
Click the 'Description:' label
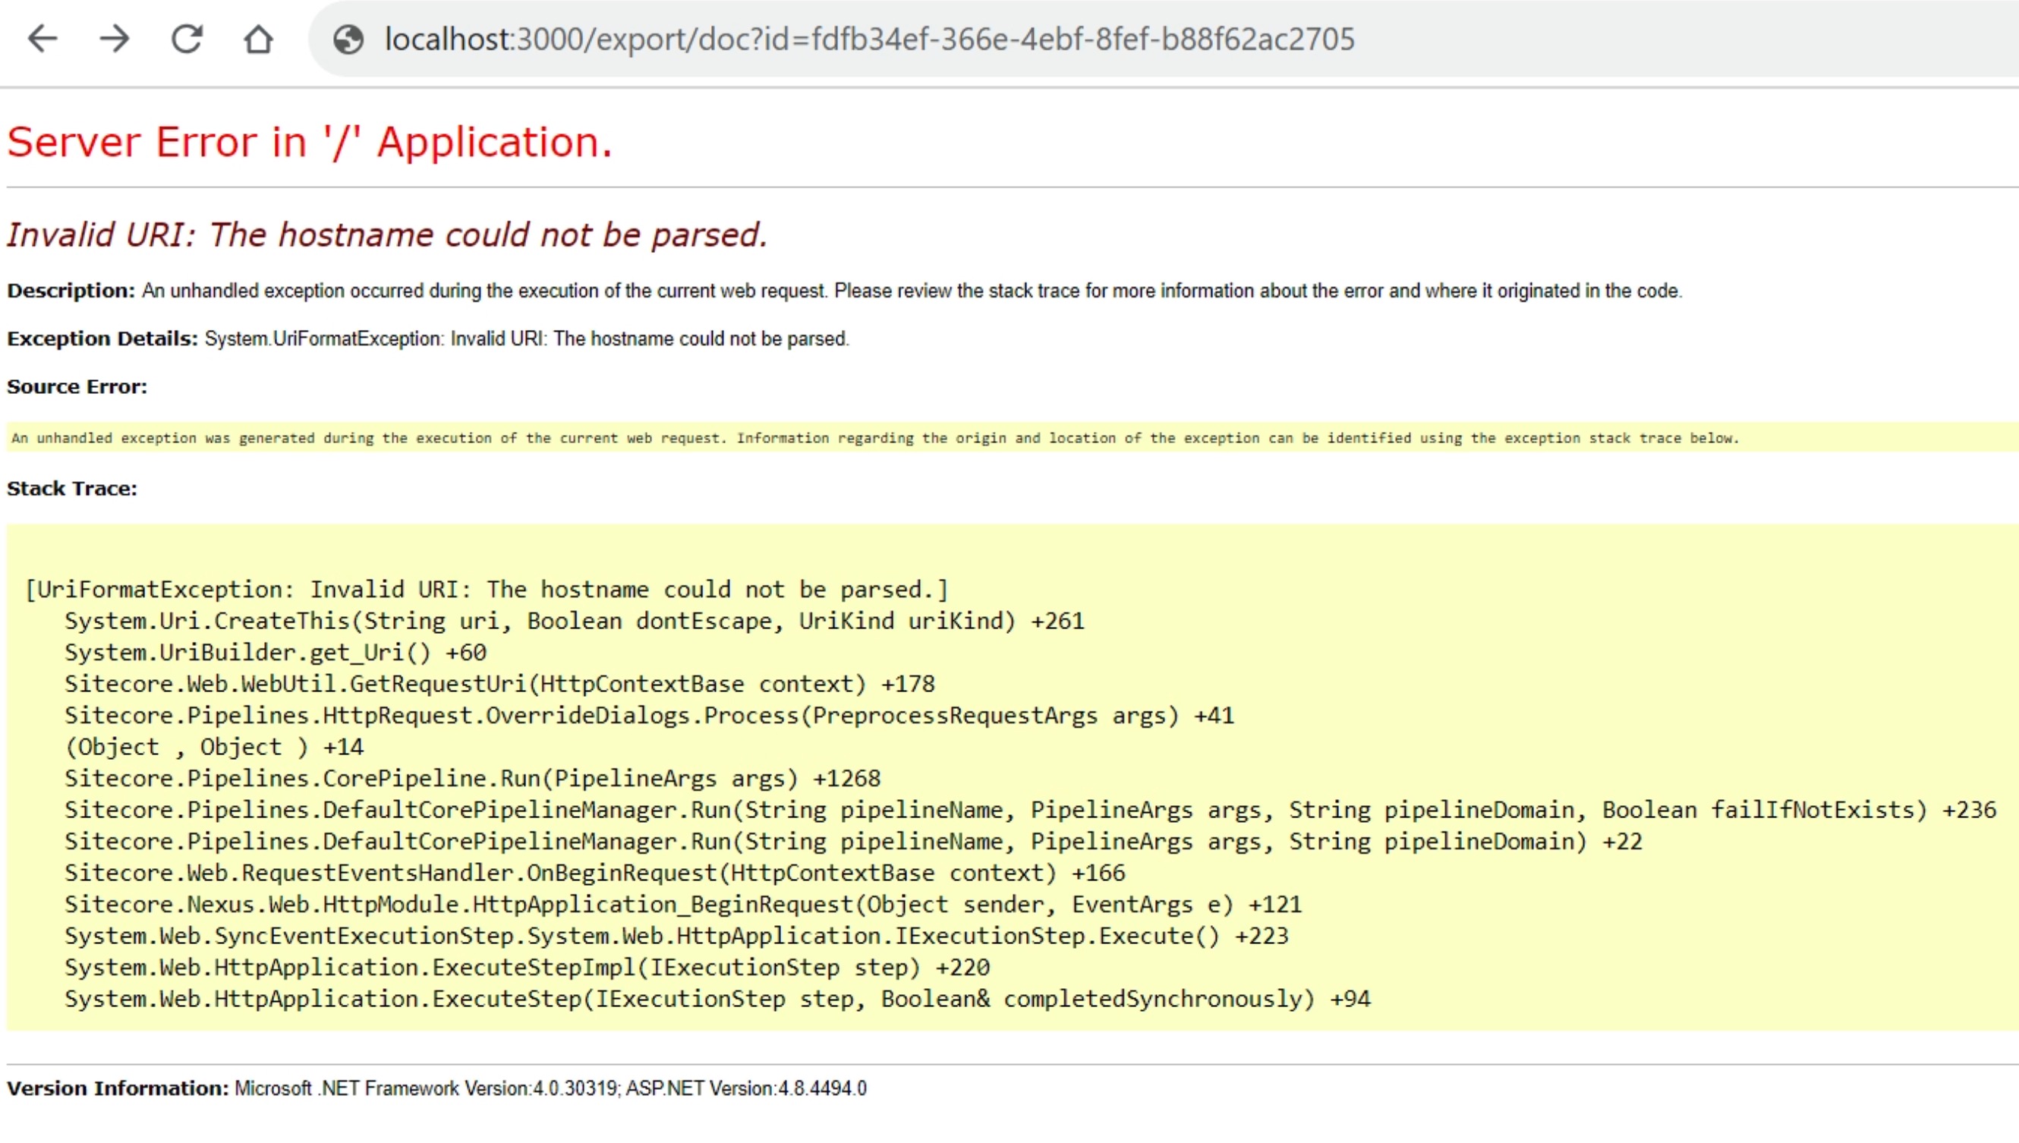[x=71, y=291]
